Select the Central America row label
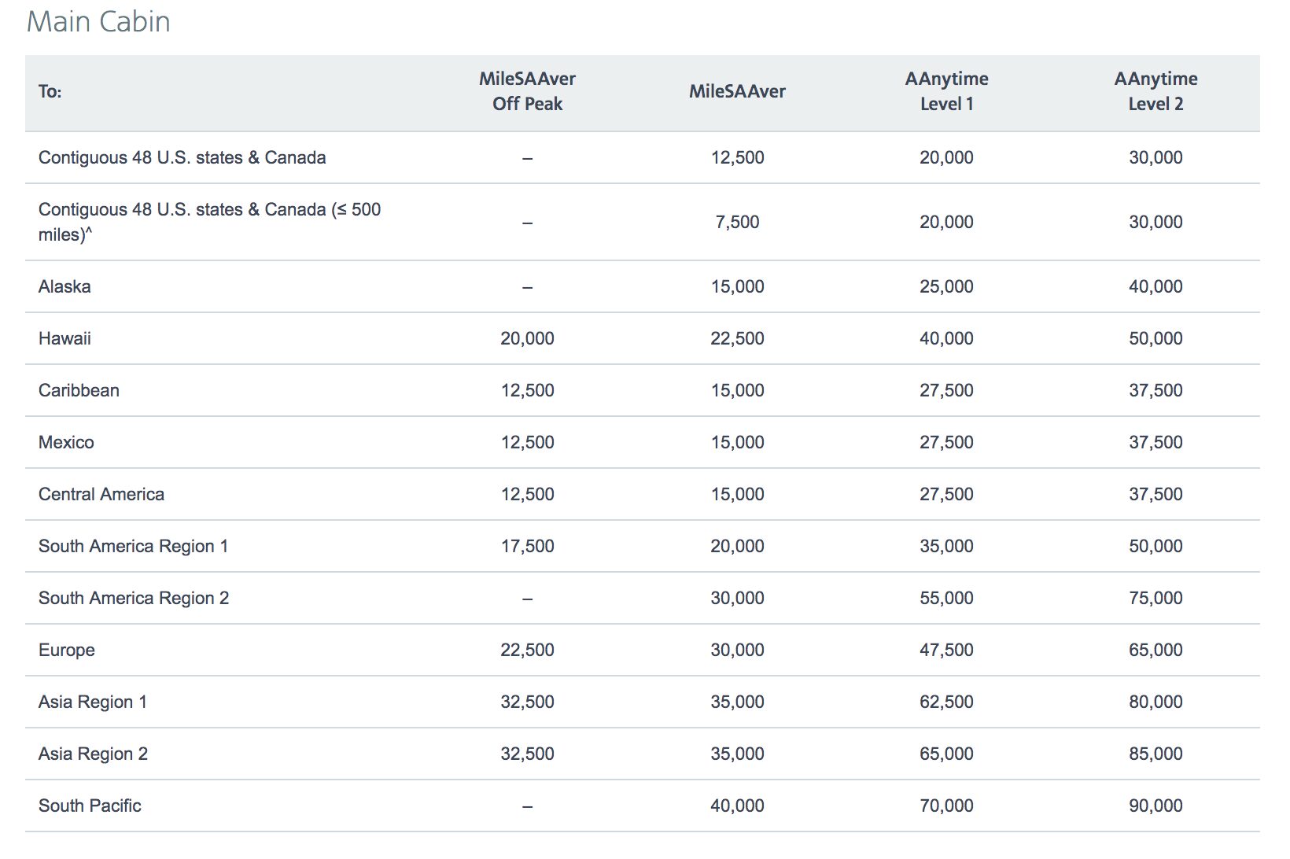1290x859 pixels. (101, 493)
